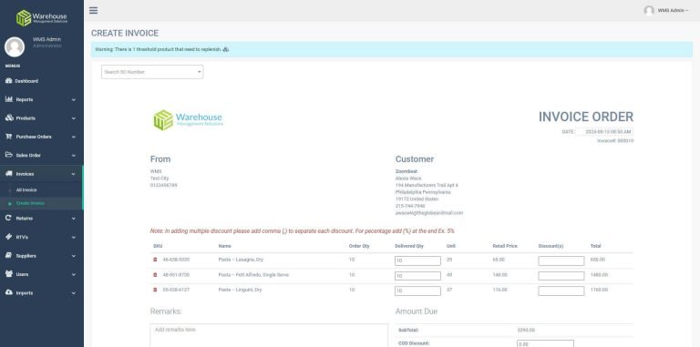The height and width of the screenshot is (347, 700).
Task: Open the Search SO Number dropdown
Action: (x=152, y=72)
